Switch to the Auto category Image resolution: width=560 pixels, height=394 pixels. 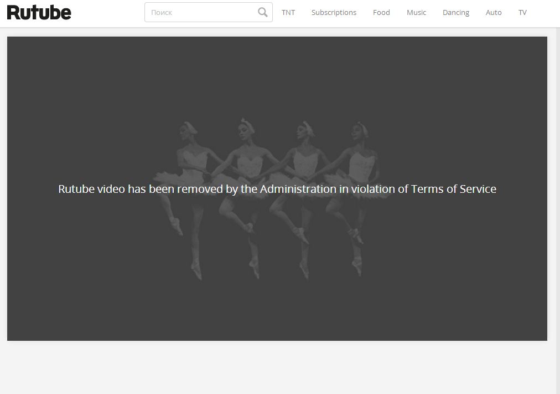[x=494, y=12]
